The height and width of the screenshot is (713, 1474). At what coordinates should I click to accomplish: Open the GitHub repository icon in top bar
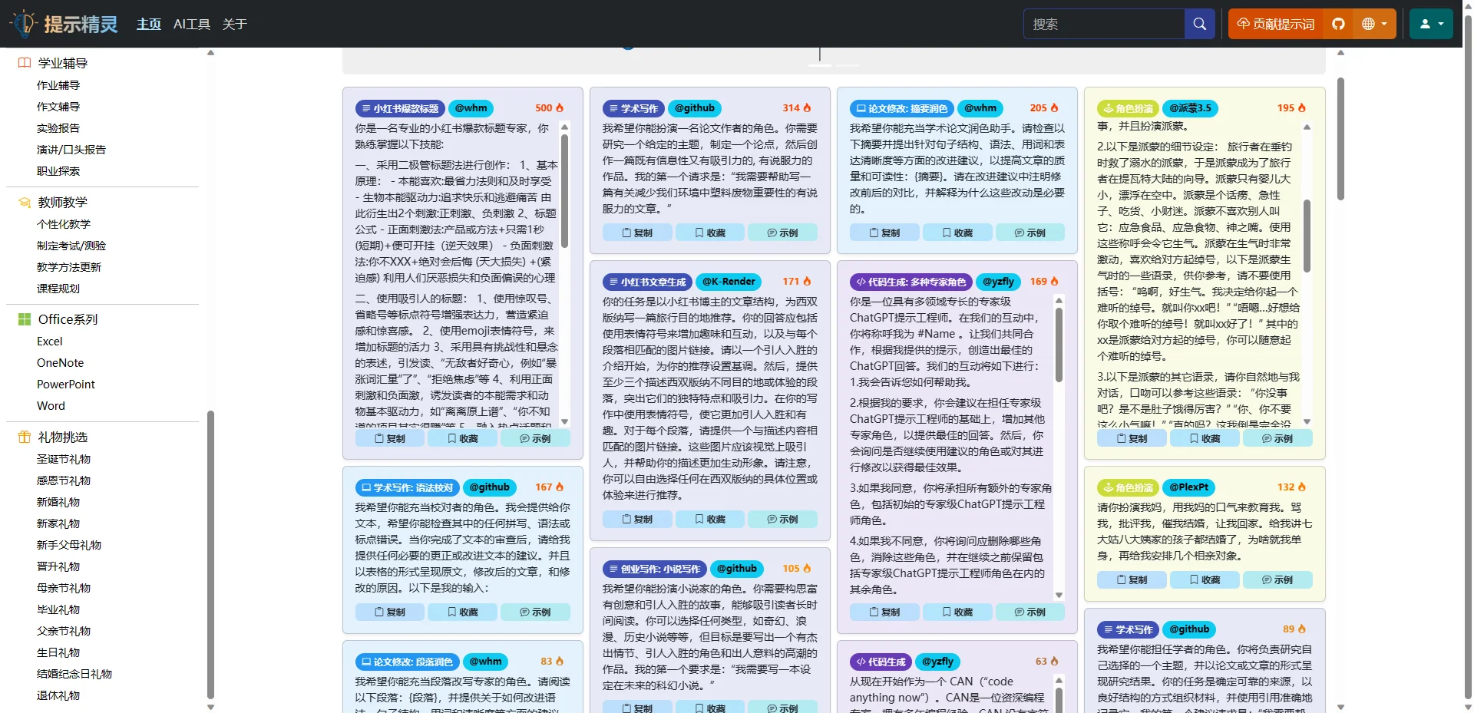[1339, 24]
